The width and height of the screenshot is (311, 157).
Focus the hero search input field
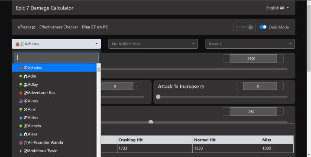pyautogui.click(x=56, y=57)
